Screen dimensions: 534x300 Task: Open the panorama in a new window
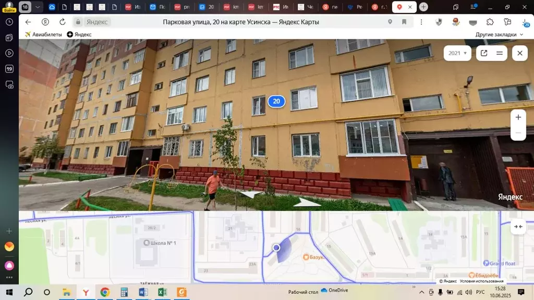coord(484,53)
